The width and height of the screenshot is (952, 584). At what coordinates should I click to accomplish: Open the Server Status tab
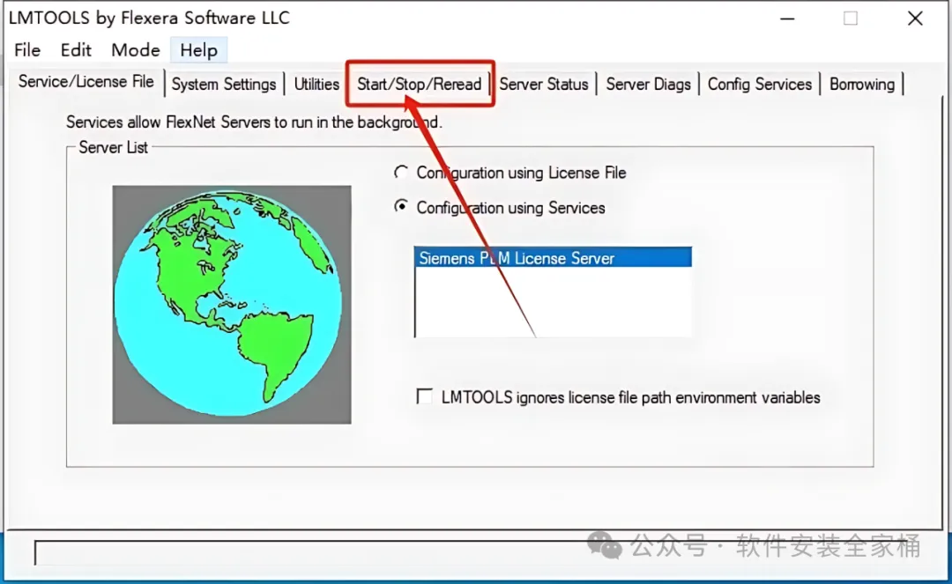(543, 84)
